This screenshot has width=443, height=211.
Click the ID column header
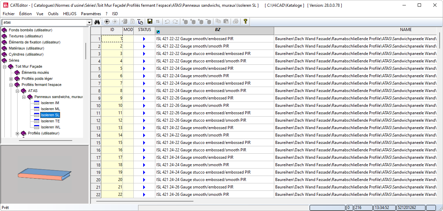112,30
